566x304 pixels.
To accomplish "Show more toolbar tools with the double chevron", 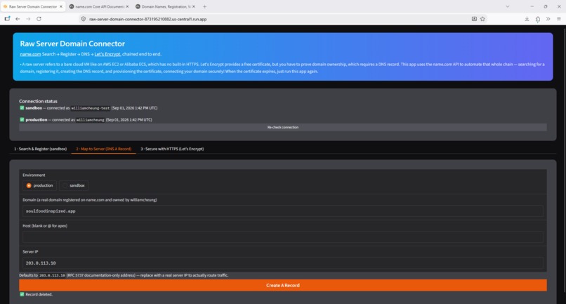I will point(548,19).
